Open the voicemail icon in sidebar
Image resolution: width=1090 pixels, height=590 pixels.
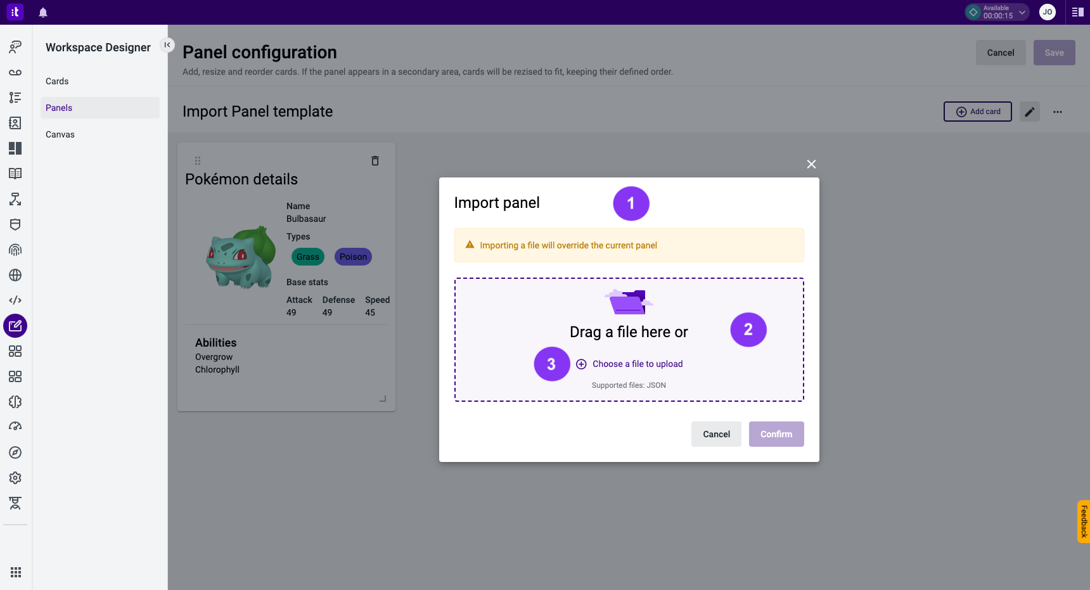click(x=15, y=72)
